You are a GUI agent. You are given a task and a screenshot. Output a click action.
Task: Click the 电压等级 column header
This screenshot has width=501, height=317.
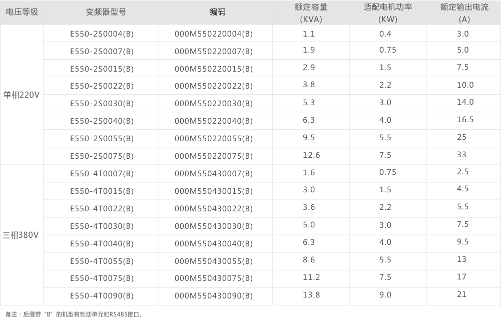(x=22, y=12)
